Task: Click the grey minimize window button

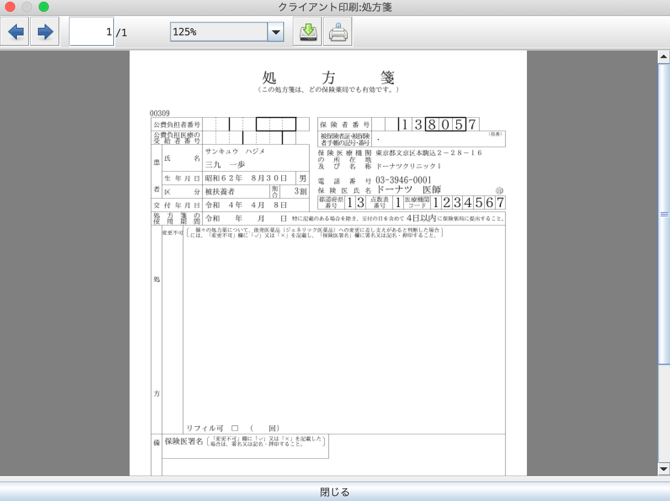Action: point(27,7)
